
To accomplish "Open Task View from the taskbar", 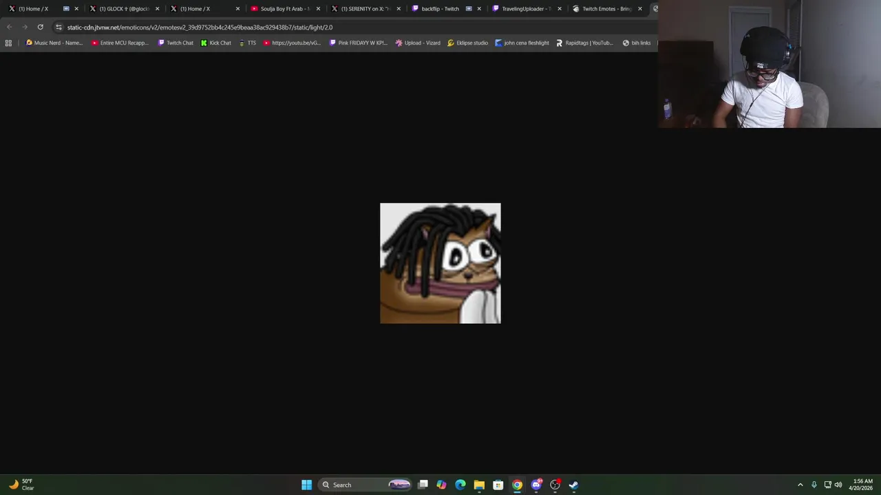I will [x=423, y=485].
